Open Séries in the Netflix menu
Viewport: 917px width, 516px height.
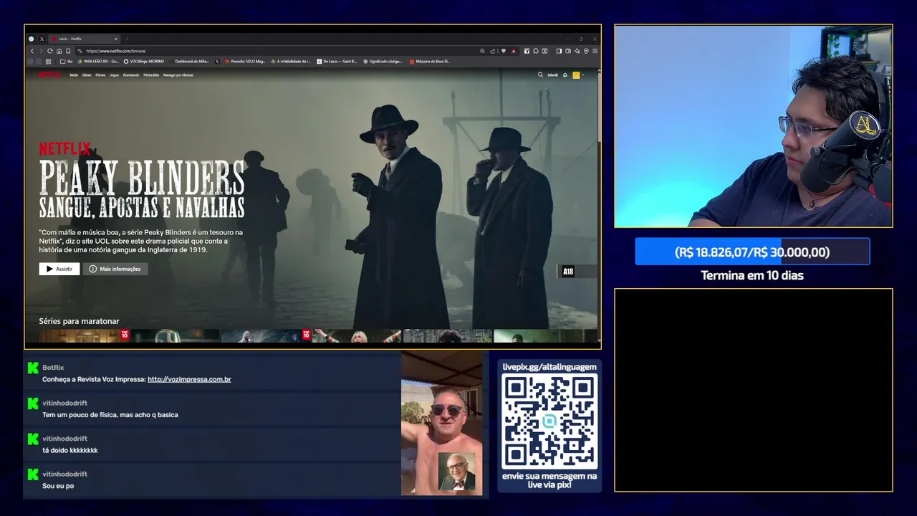[x=87, y=75]
